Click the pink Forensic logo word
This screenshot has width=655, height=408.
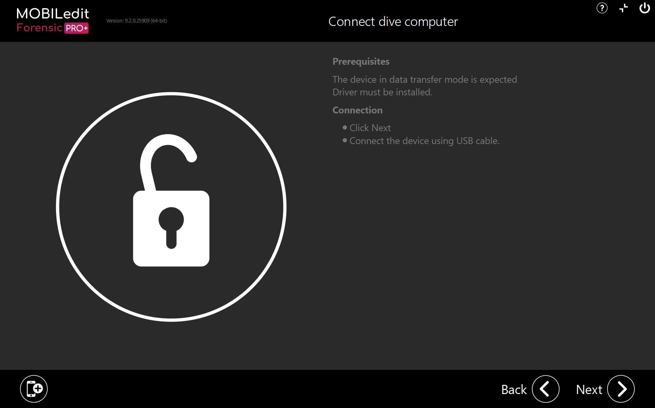click(39, 28)
